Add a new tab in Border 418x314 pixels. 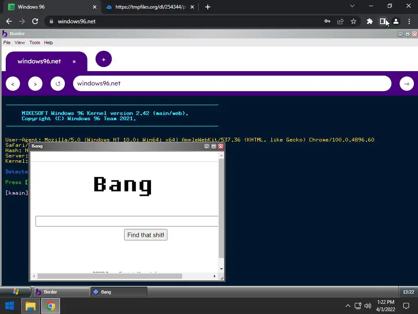104,59
